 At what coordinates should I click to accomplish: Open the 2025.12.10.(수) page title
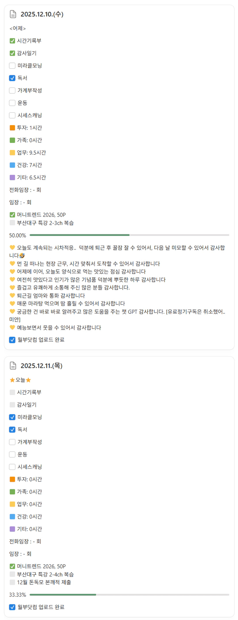pos(42,14)
